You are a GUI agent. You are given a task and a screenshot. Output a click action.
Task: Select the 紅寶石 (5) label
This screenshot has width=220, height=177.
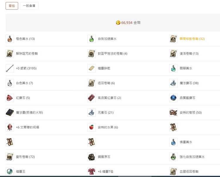click(23, 98)
